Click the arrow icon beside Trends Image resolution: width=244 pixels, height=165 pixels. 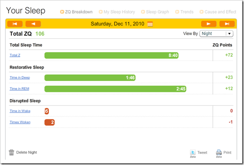point(177,12)
